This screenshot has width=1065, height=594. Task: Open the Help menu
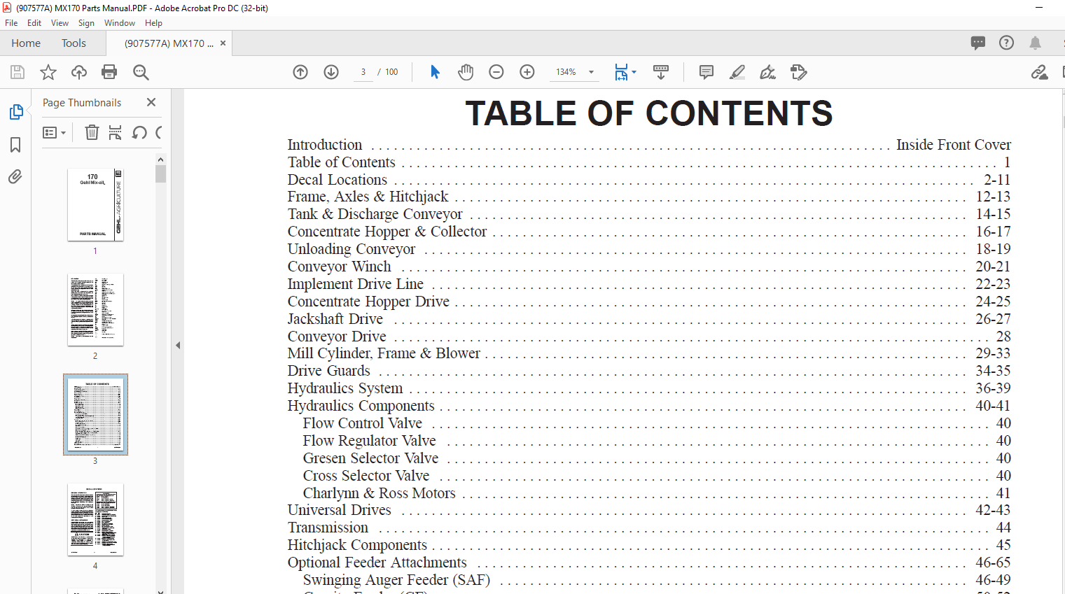pos(153,23)
